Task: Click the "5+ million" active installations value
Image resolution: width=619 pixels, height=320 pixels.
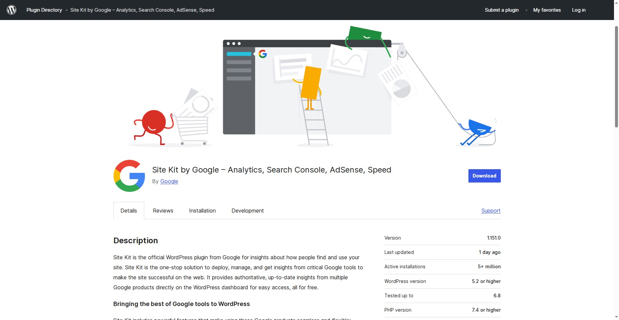Action: [489, 267]
